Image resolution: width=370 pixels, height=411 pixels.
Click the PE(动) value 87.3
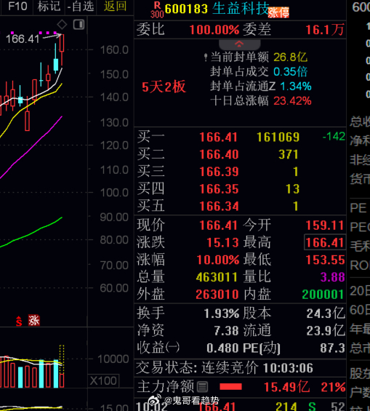click(332, 348)
